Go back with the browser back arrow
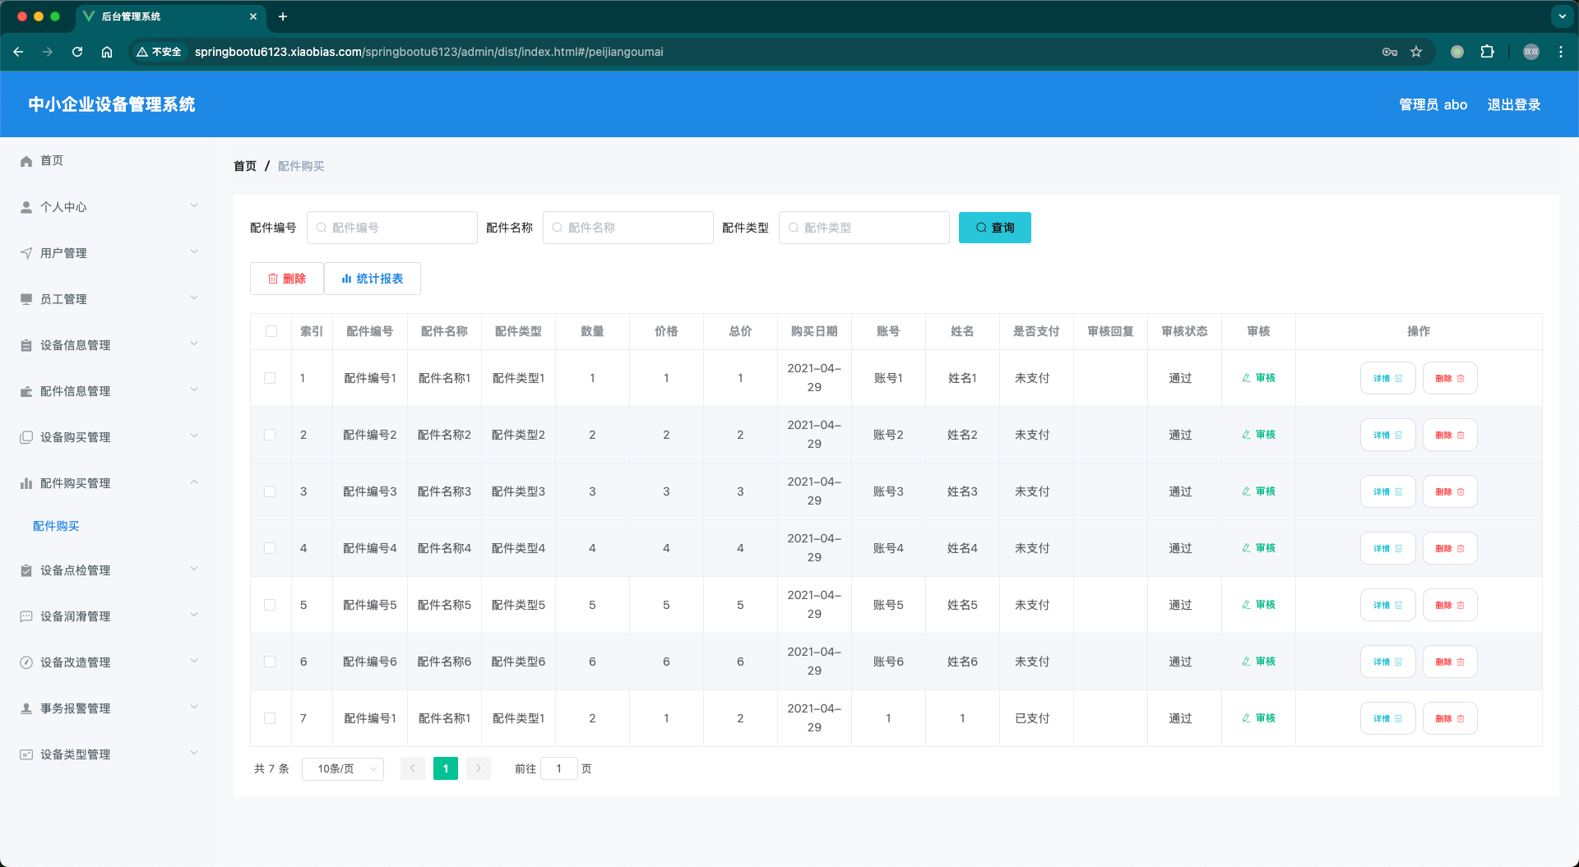Screen dimensions: 1579x867 click(x=18, y=52)
